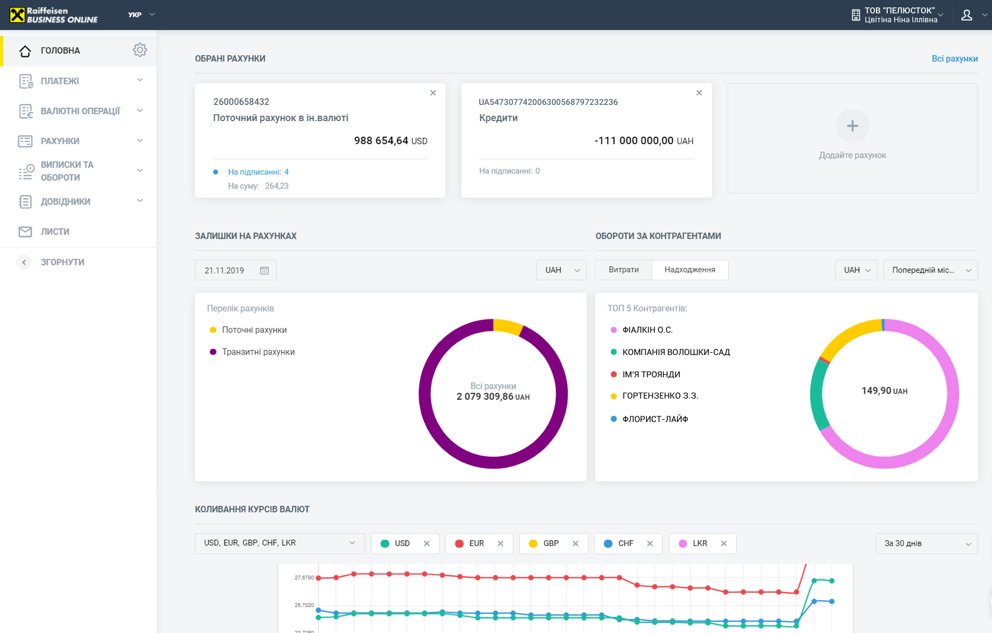
Task: Open dashboard settings gear icon
Action: click(x=139, y=50)
